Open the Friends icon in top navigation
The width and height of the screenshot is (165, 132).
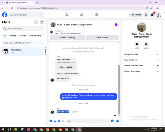click(82, 15)
